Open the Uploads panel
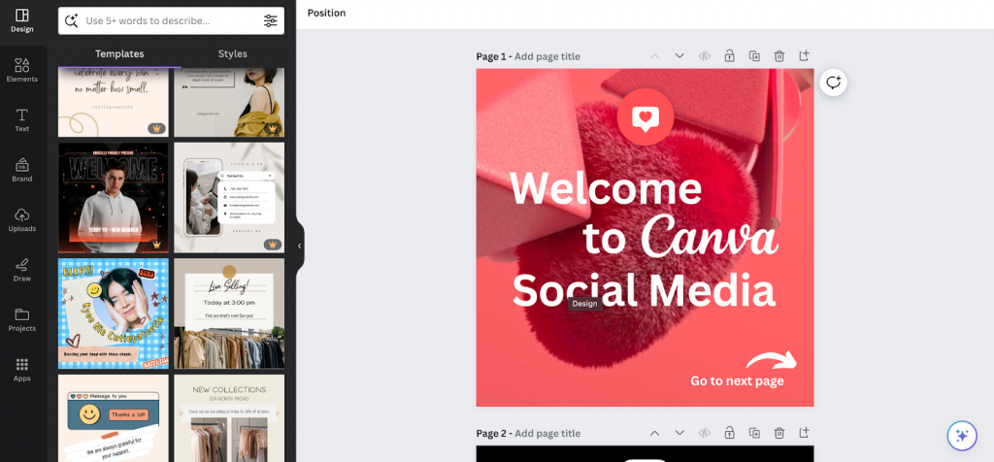This screenshot has height=462, width=994. click(x=21, y=220)
